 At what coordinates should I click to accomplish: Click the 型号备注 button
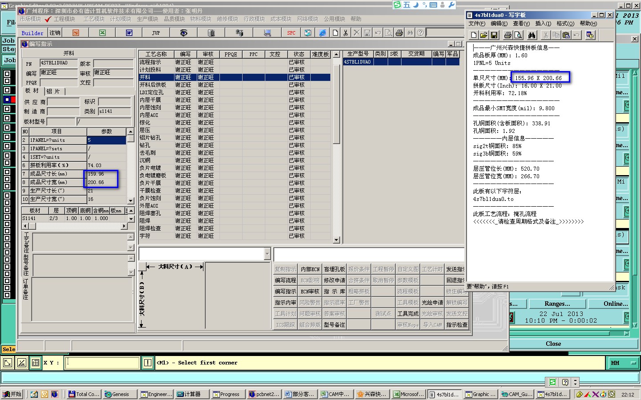(x=334, y=325)
